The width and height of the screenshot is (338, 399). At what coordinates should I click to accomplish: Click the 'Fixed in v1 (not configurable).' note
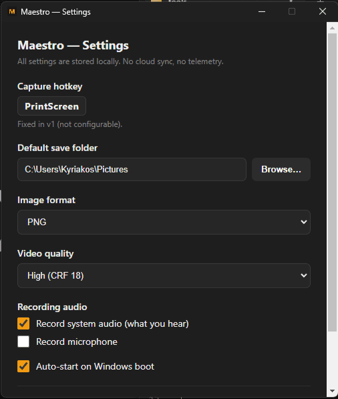pos(69,124)
